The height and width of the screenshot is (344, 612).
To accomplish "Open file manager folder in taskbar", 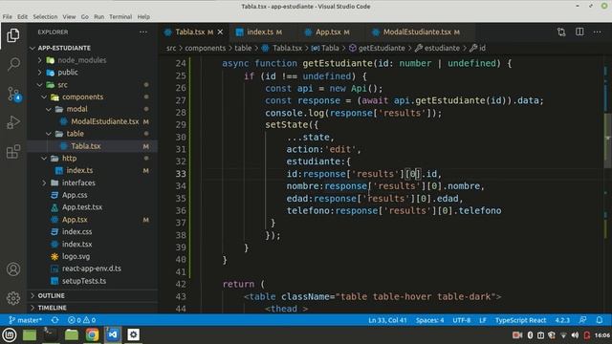I will coord(71,334).
